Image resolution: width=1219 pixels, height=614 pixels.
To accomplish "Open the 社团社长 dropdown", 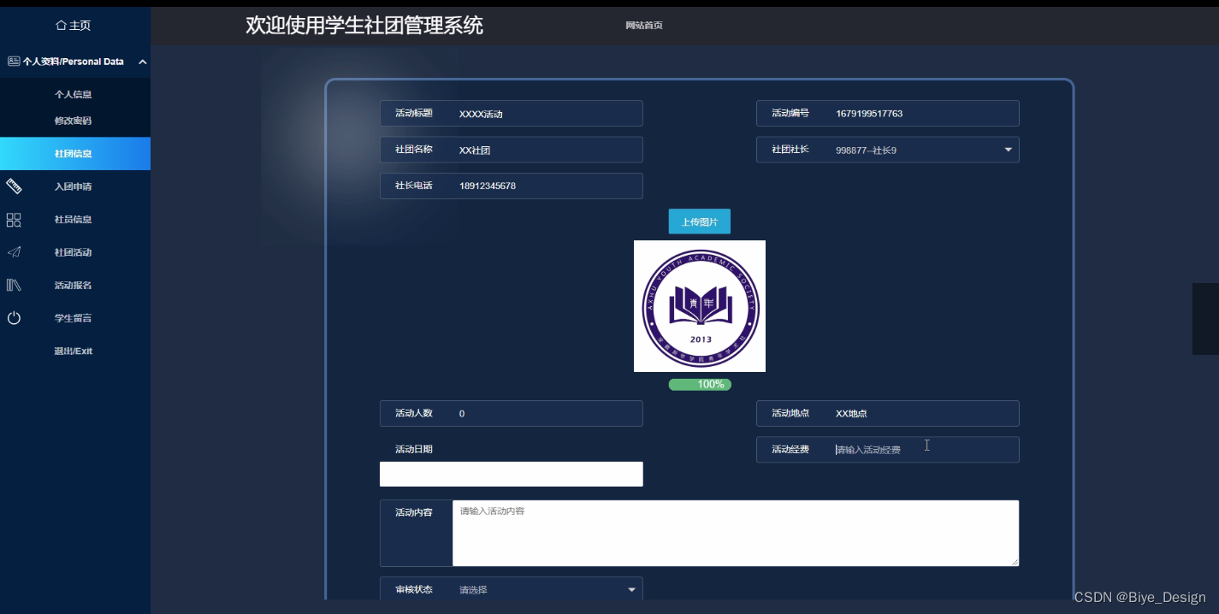I will [888, 150].
